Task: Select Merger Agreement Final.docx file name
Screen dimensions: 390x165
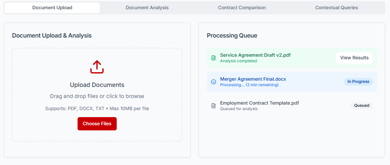Action: coord(253,79)
